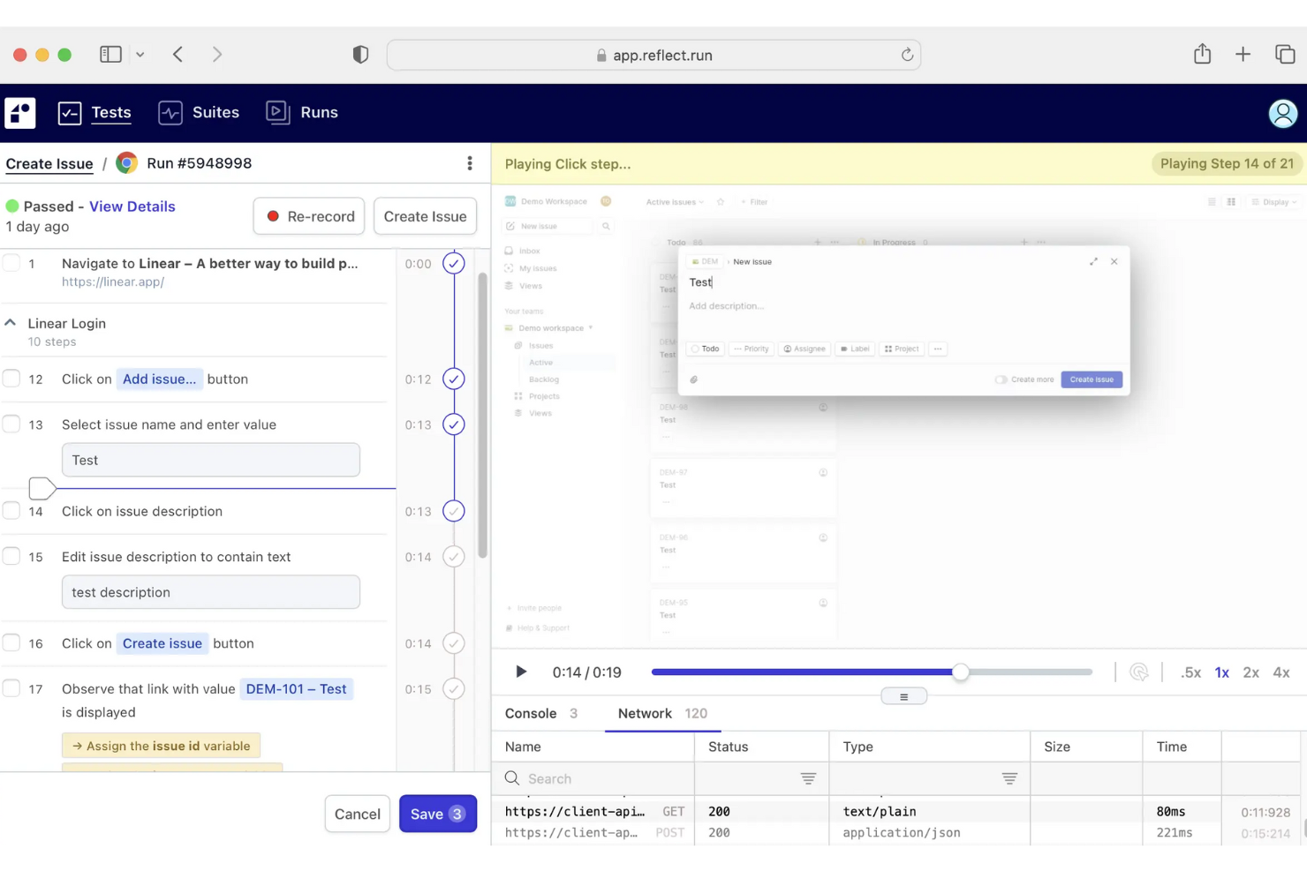This screenshot has width=1307, height=871.
Task: Click the privacy shield icon in the browser toolbar
Action: (x=360, y=54)
